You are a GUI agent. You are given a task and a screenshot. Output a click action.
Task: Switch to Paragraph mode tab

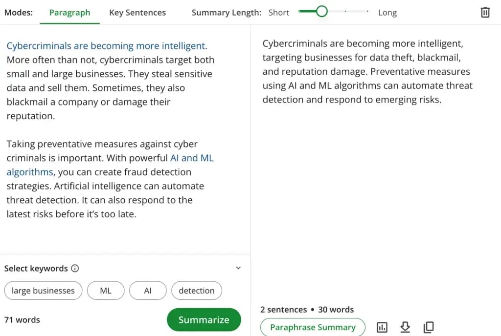69,13
